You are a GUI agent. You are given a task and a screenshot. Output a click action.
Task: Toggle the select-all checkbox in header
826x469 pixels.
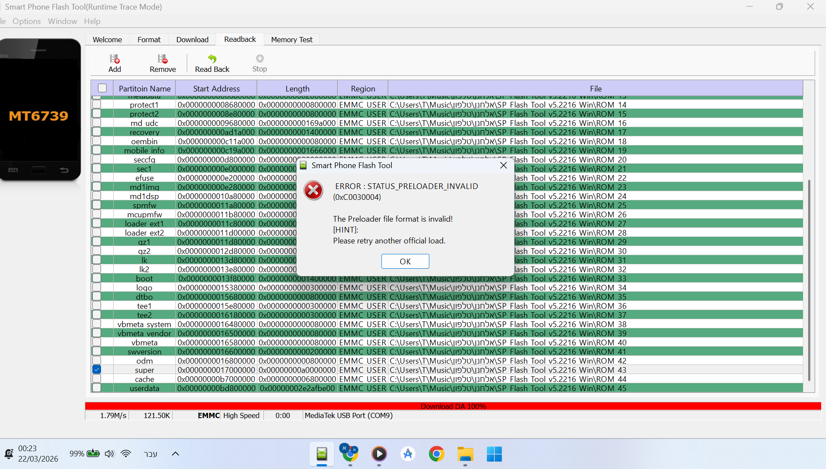click(x=102, y=88)
